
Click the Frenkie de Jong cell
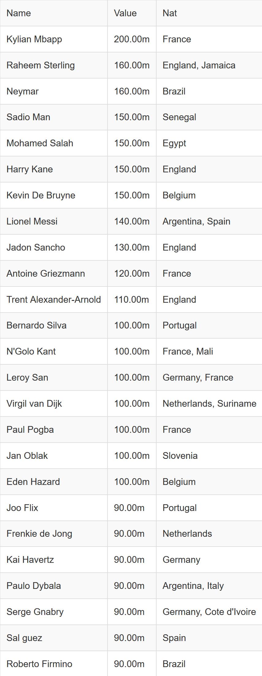tap(39, 534)
